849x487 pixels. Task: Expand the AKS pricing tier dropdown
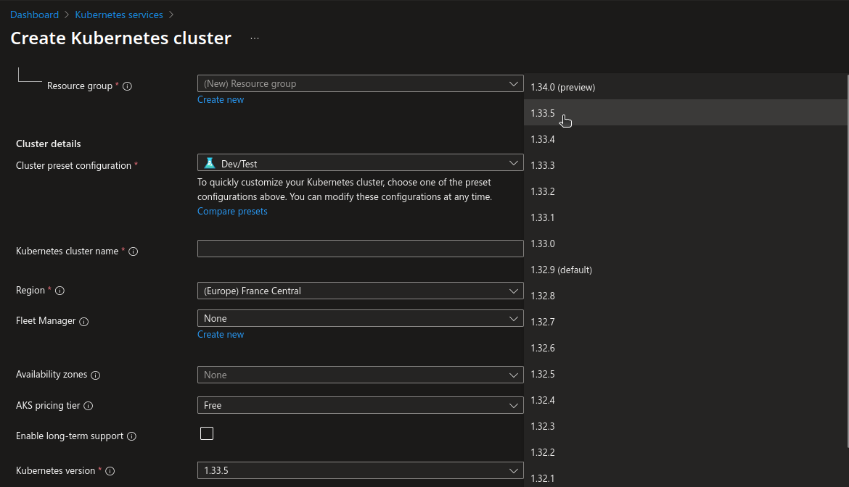coord(360,405)
